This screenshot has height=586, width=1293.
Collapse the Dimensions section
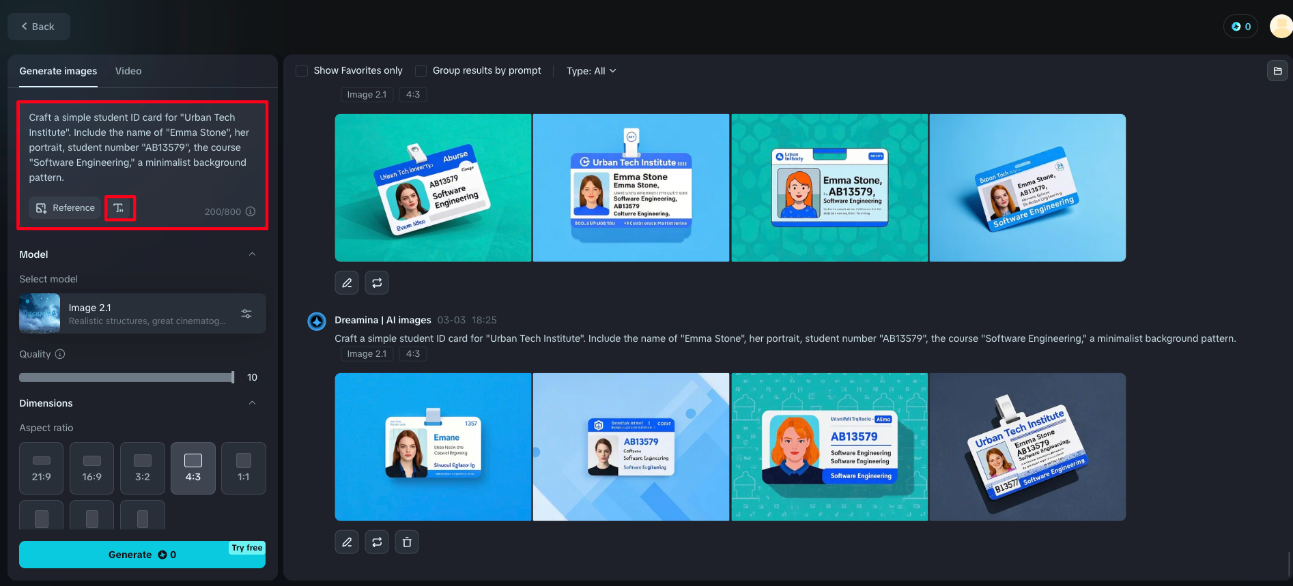point(252,403)
